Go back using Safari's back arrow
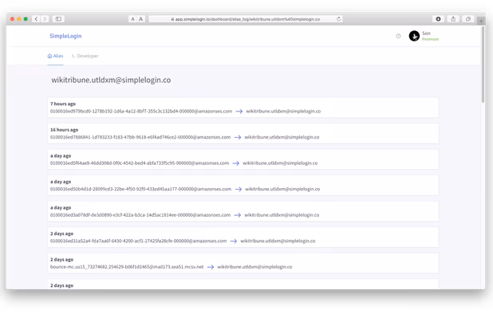 click(36, 19)
